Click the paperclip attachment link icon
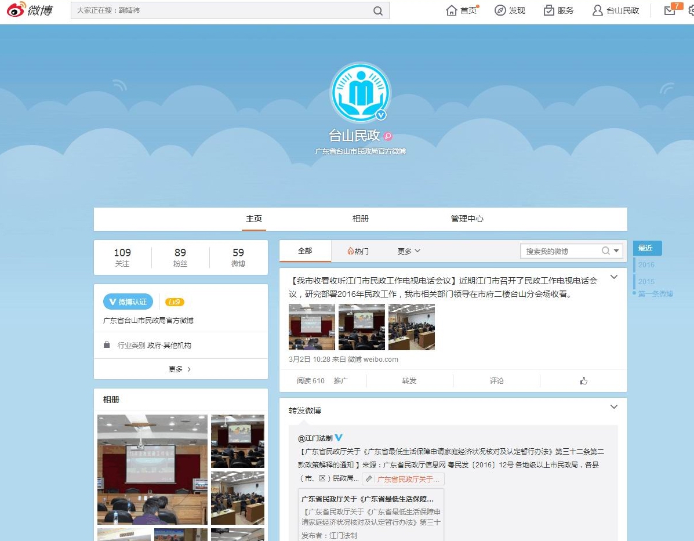This screenshot has height=541, width=694. click(x=369, y=479)
